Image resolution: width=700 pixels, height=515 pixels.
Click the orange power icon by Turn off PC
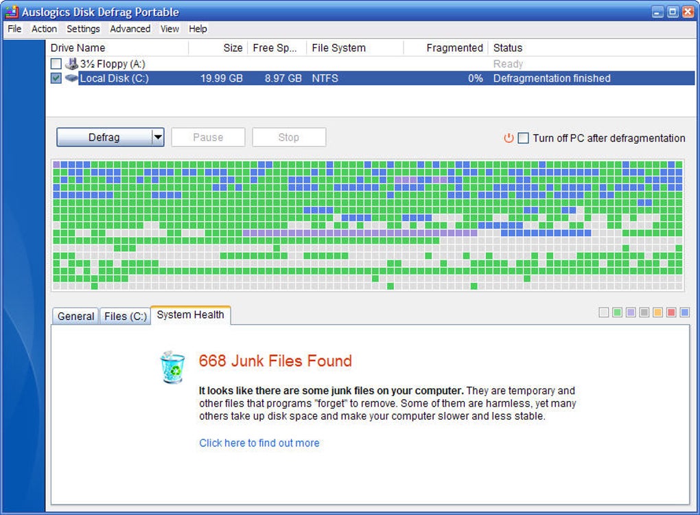(x=509, y=138)
